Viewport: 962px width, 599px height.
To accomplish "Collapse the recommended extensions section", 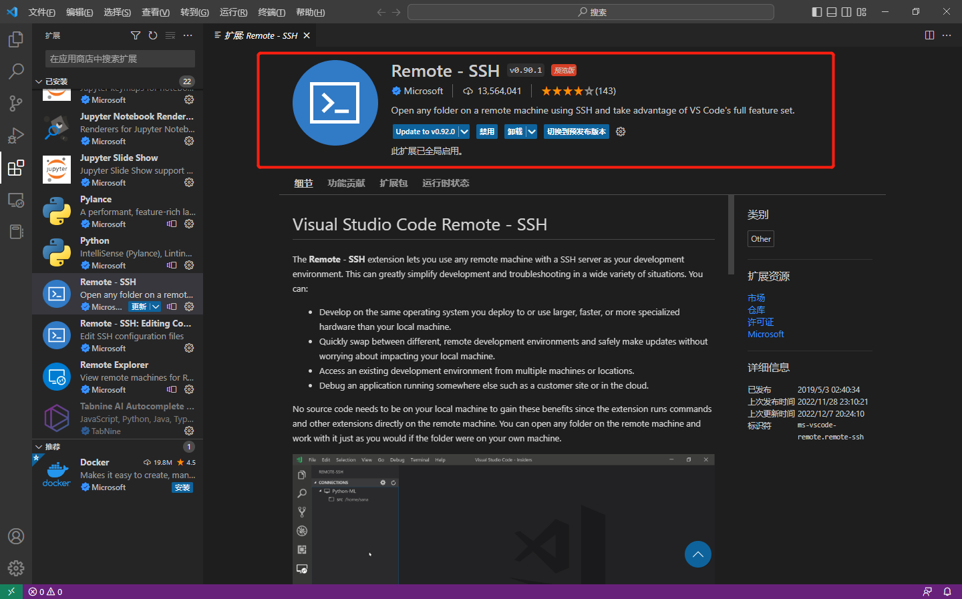I will pos(39,447).
